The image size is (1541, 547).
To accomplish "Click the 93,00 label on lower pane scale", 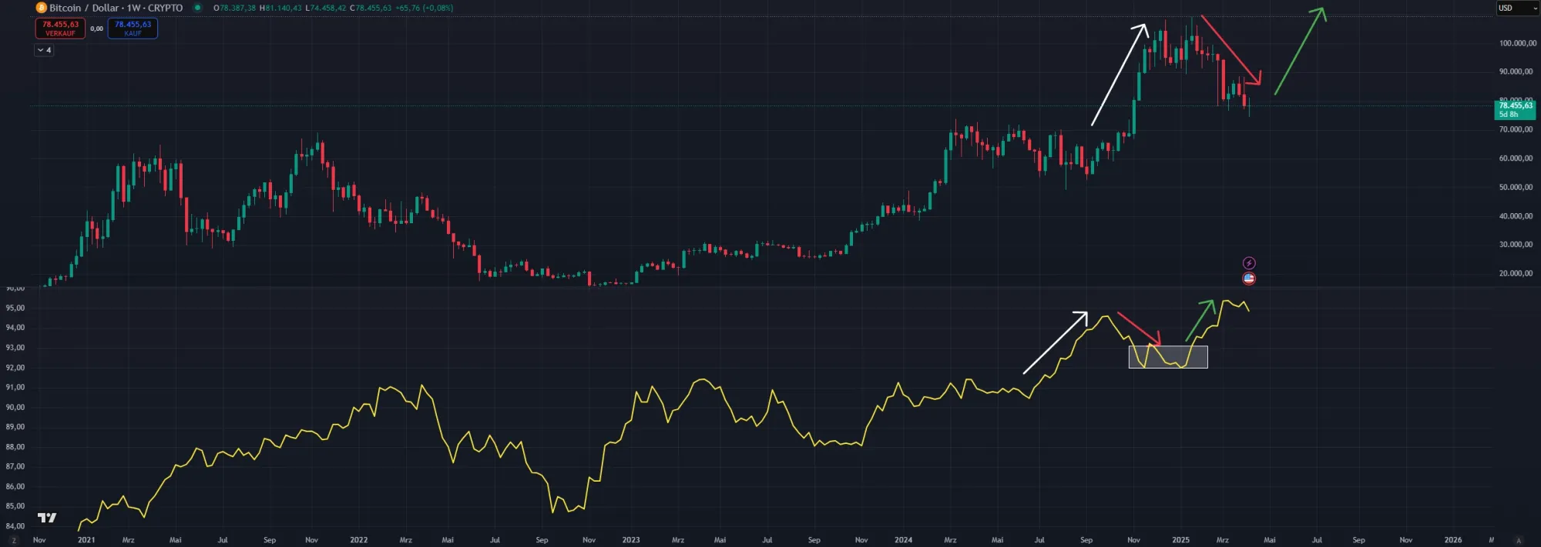I will [x=15, y=348].
